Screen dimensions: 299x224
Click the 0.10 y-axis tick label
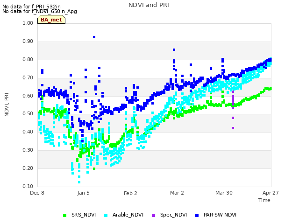pyautogui.click(x=28, y=186)
